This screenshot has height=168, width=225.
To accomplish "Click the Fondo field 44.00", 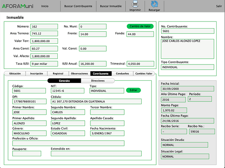I will pos(140,34).
